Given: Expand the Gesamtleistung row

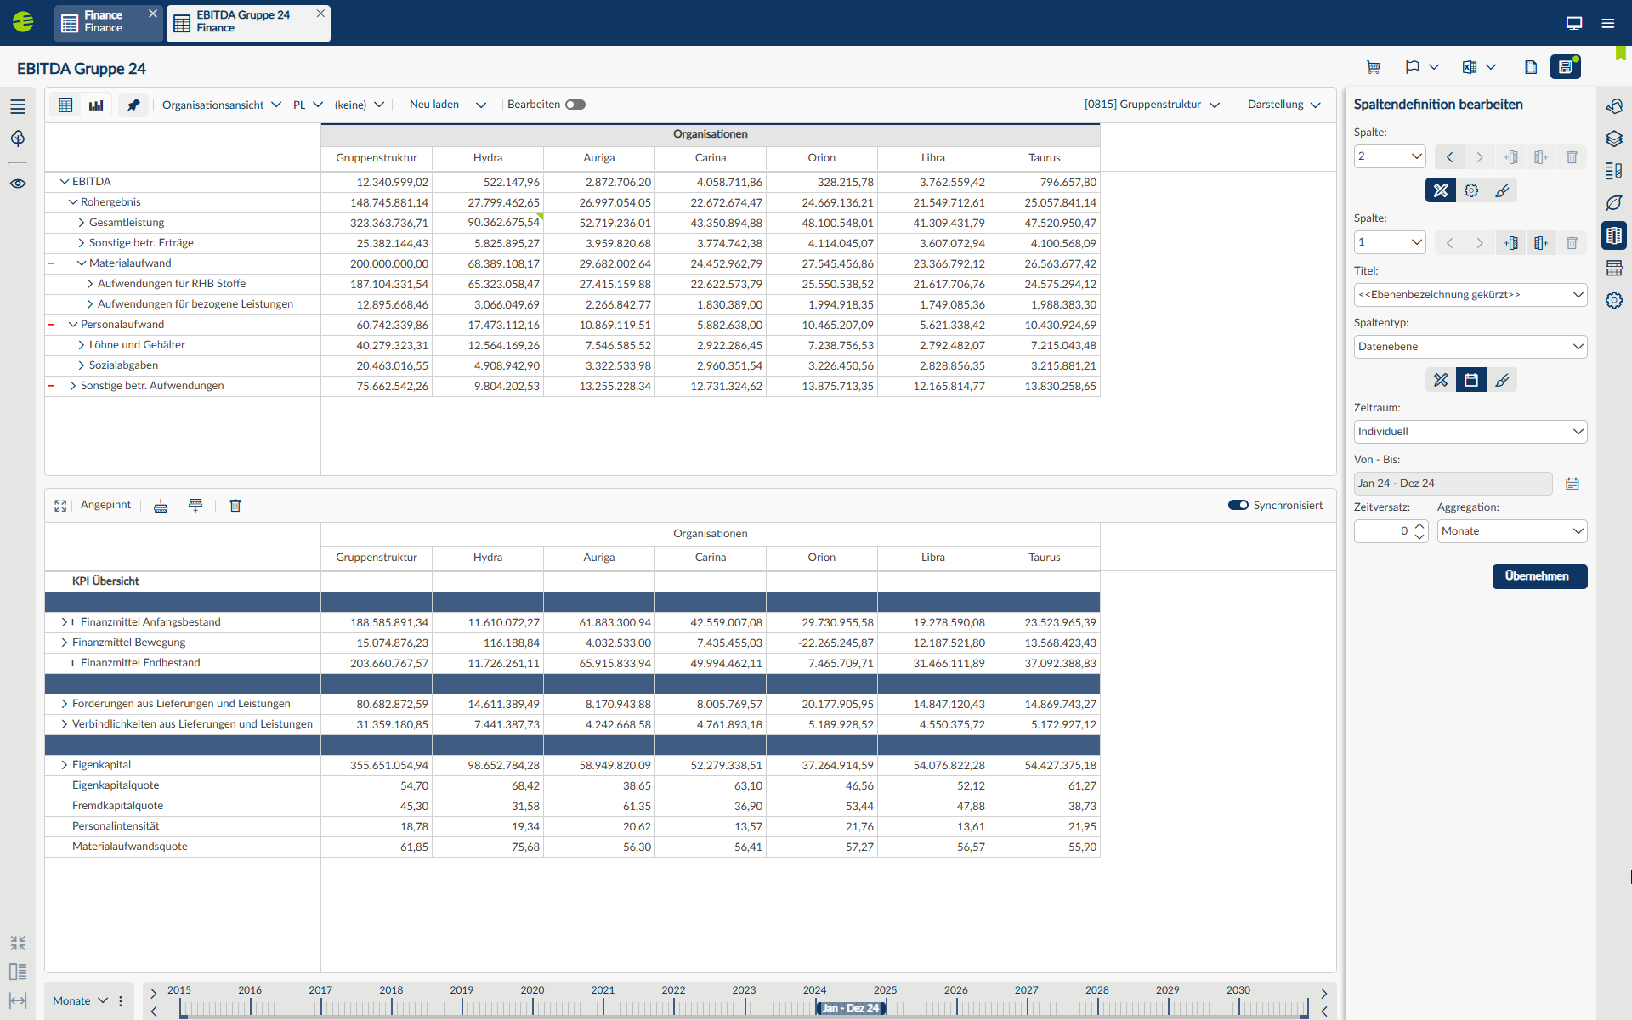Looking at the screenshot, I should 82,223.
